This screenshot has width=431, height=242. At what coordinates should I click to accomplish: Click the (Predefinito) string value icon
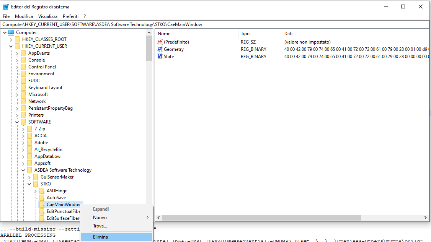click(x=160, y=42)
